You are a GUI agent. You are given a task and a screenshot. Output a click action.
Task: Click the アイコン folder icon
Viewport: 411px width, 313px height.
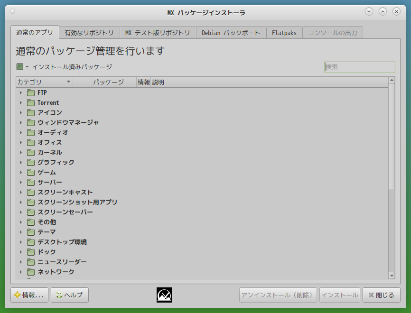click(x=31, y=112)
